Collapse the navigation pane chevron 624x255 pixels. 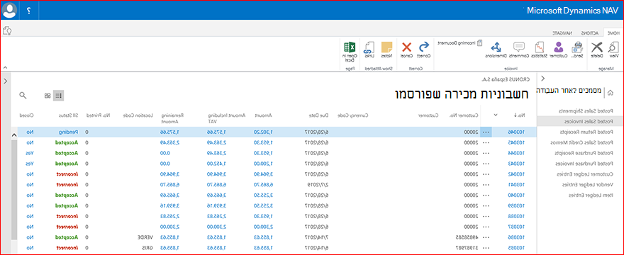click(543, 79)
